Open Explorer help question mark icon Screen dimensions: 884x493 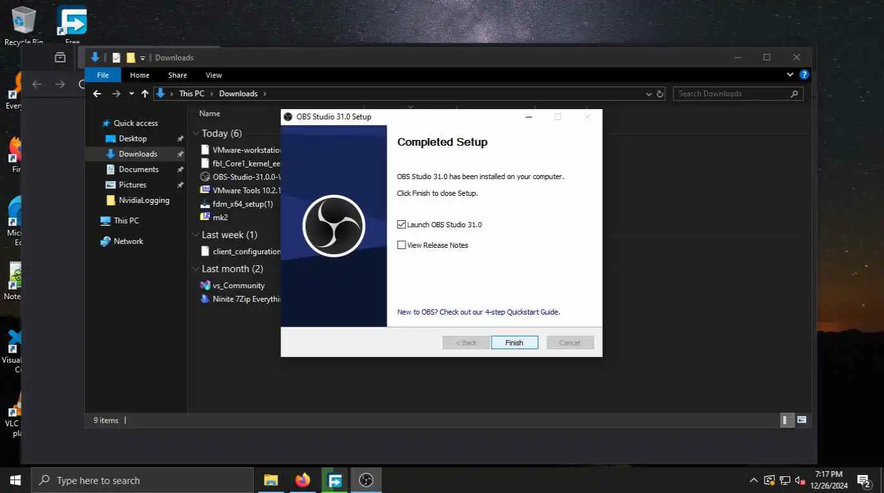pyautogui.click(x=804, y=74)
